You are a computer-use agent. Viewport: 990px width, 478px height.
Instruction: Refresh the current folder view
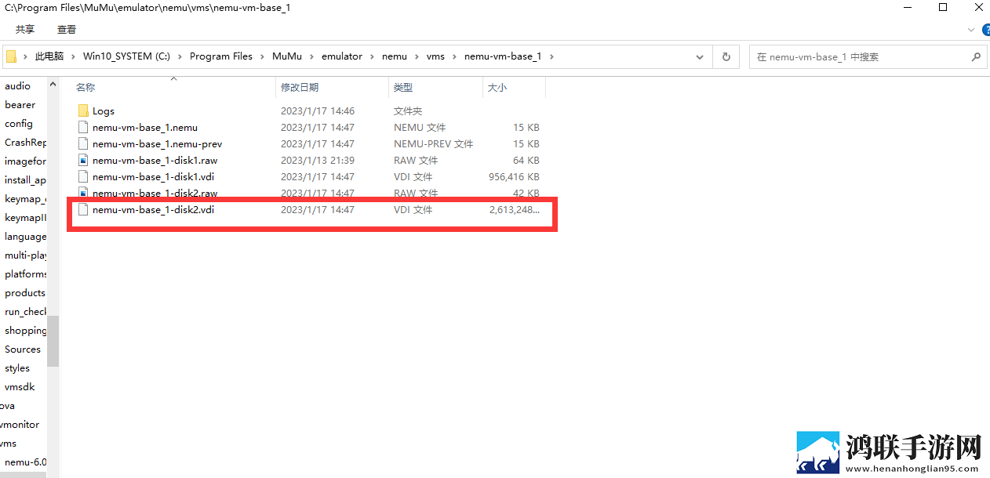tap(726, 57)
